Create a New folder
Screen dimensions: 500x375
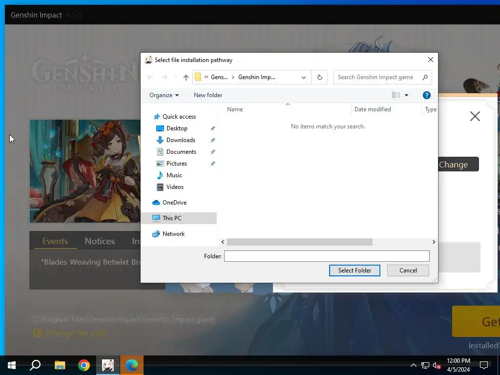pyautogui.click(x=208, y=95)
